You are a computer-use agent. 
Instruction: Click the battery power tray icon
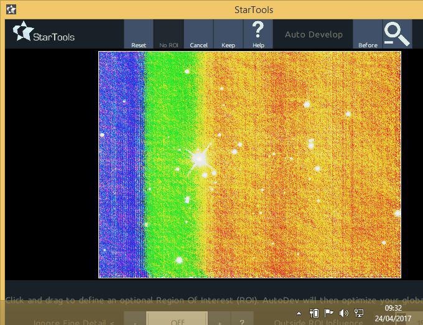(x=314, y=313)
